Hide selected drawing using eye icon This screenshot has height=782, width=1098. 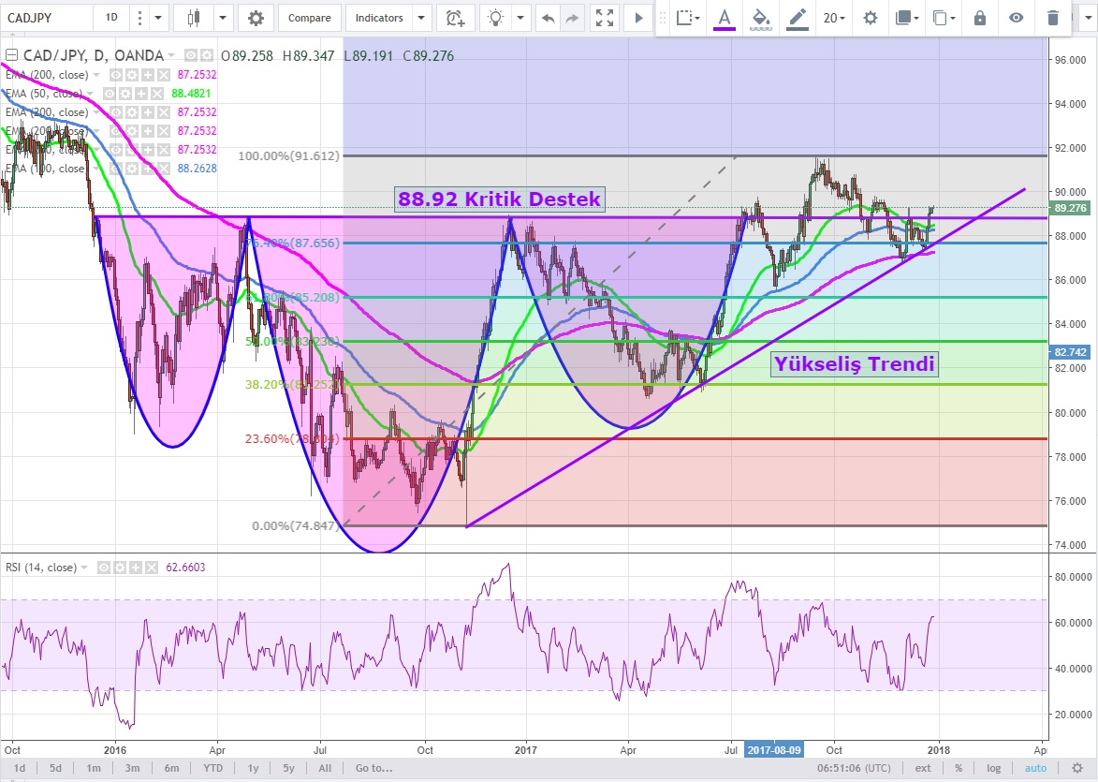1017,18
